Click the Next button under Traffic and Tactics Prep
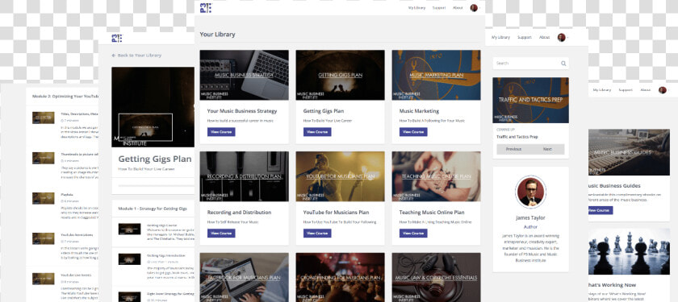Screen dimensions: 678x302 [547, 149]
